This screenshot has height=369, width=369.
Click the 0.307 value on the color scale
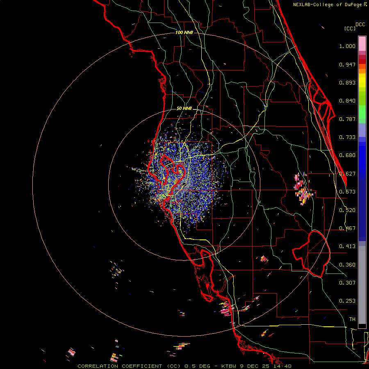(x=347, y=282)
